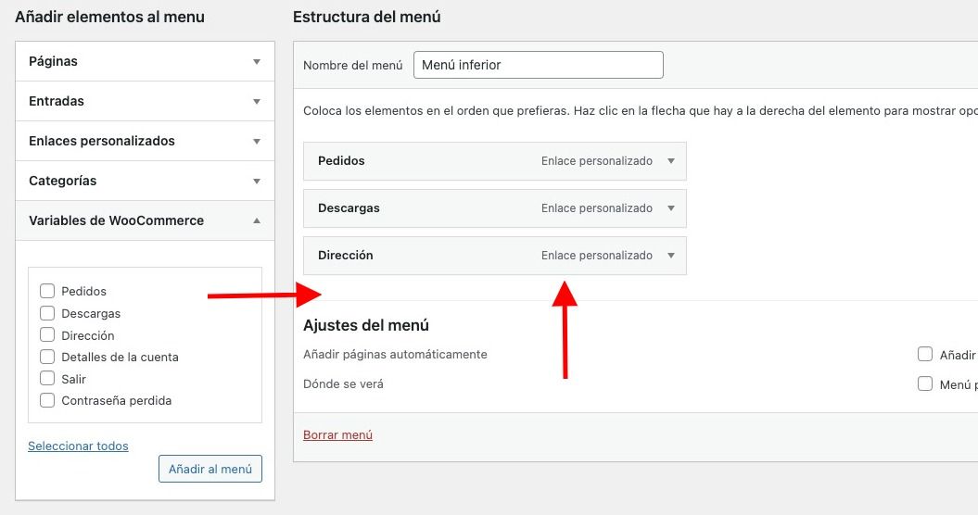This screenshot has width=978, height=515.
Task: Click the Estructura del menú heading
Action: (x=367, y=17)
